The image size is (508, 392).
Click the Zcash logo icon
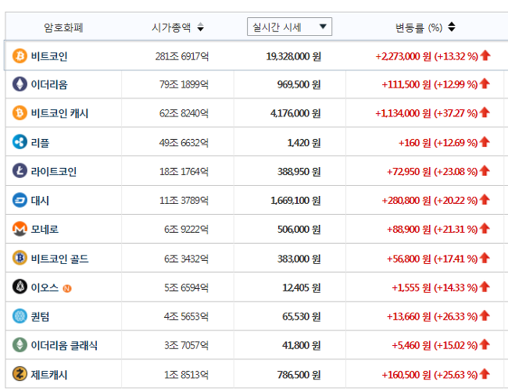click(20, 374)
